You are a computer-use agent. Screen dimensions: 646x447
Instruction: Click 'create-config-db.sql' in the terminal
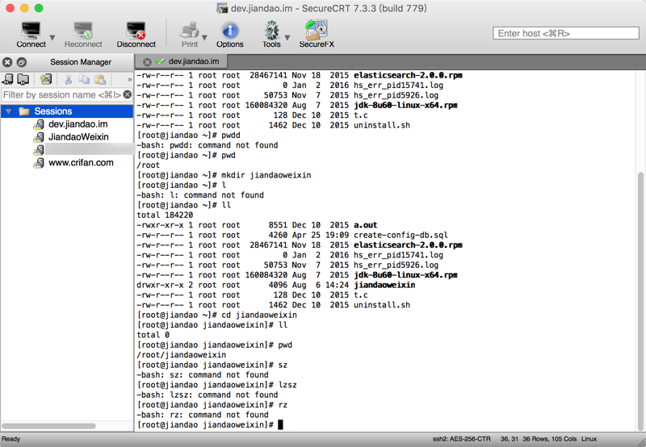(x=401, y=235)
